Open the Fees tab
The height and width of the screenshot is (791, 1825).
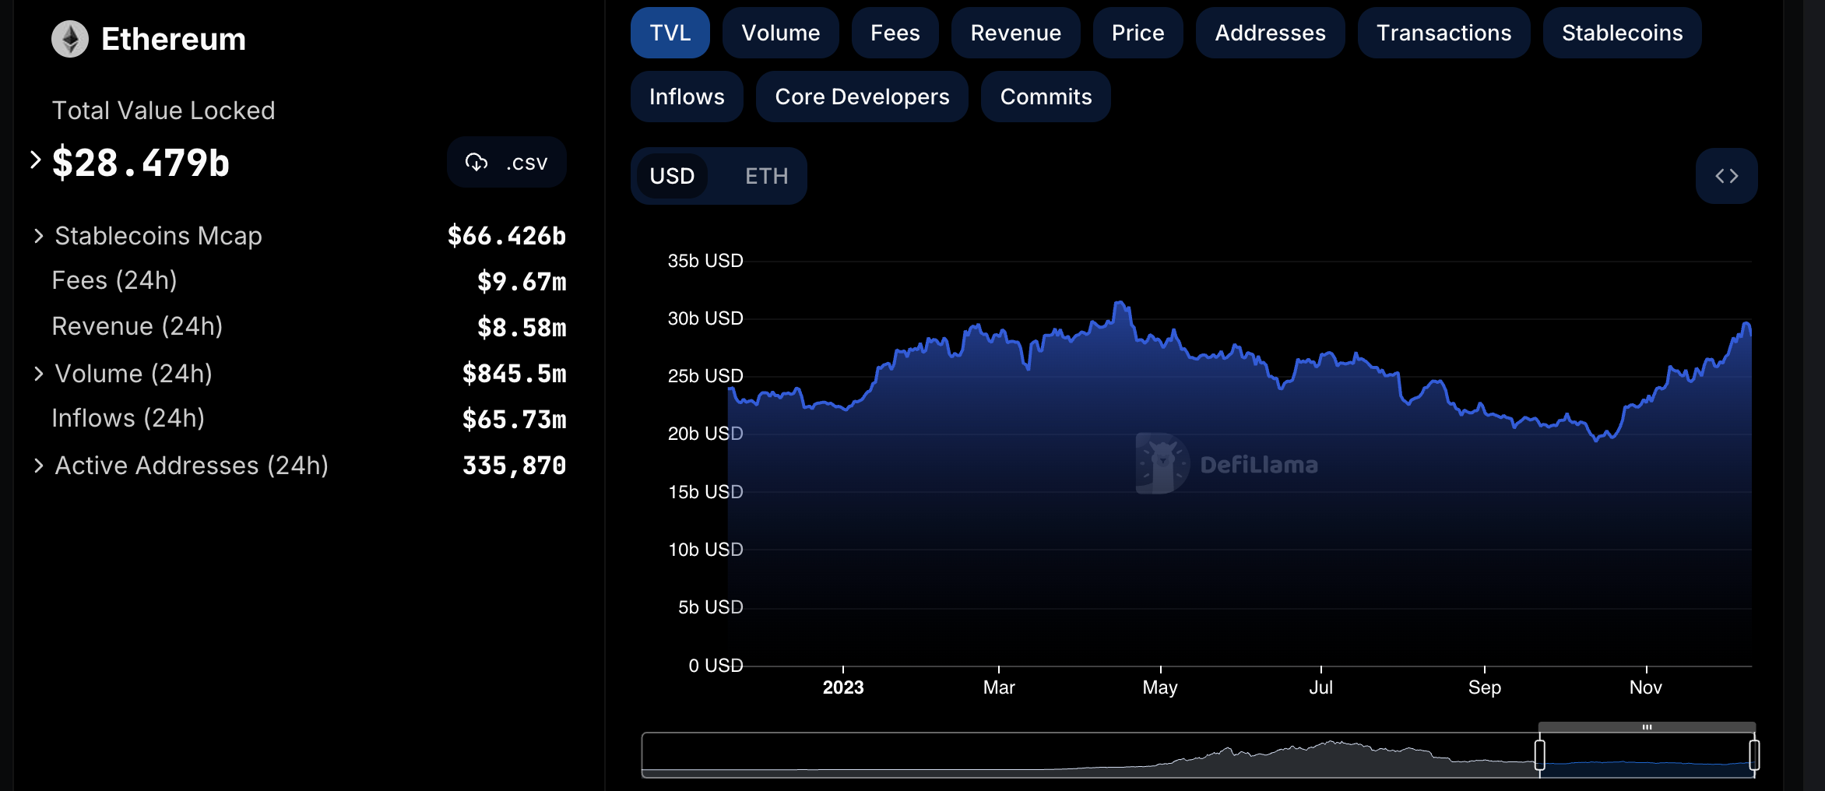895,33
